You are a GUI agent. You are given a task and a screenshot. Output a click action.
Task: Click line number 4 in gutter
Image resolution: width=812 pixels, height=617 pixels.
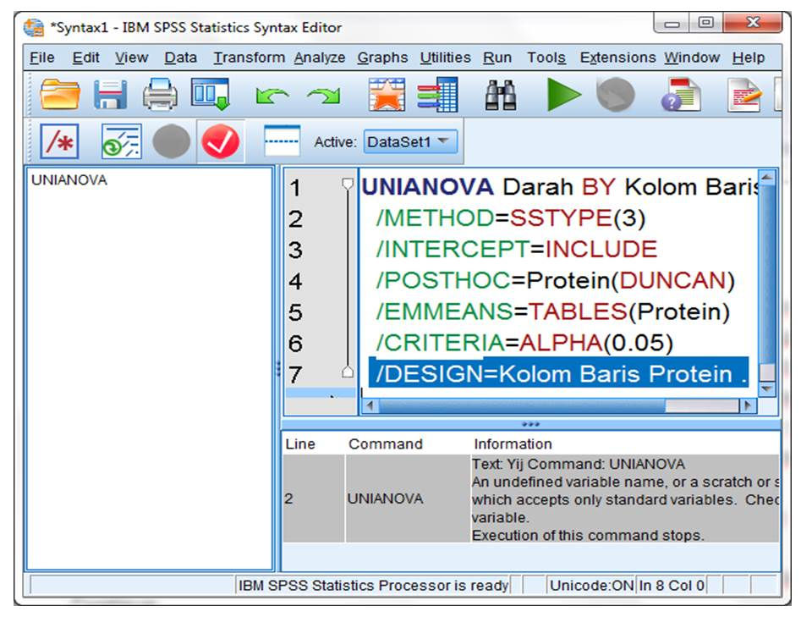[x=296, y=281]
